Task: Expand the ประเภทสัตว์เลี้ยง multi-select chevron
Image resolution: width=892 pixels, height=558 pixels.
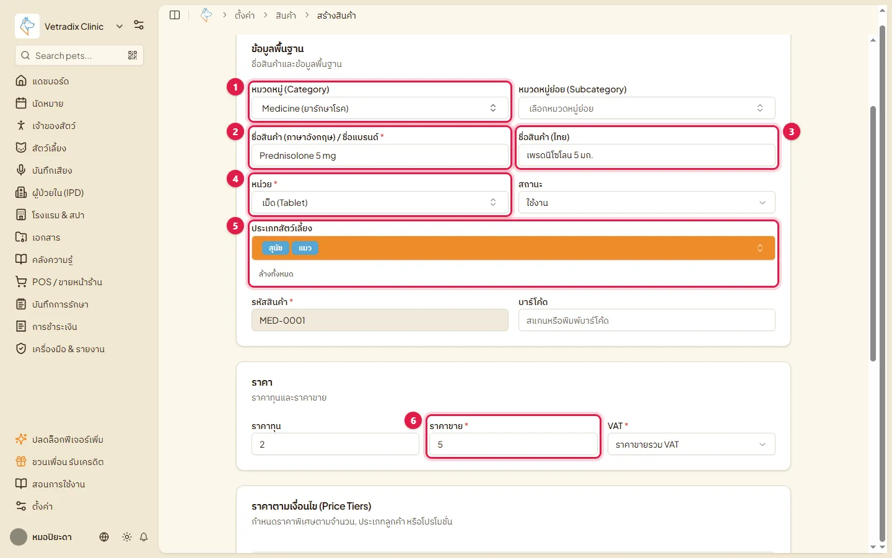Action: tap(760, 248)
